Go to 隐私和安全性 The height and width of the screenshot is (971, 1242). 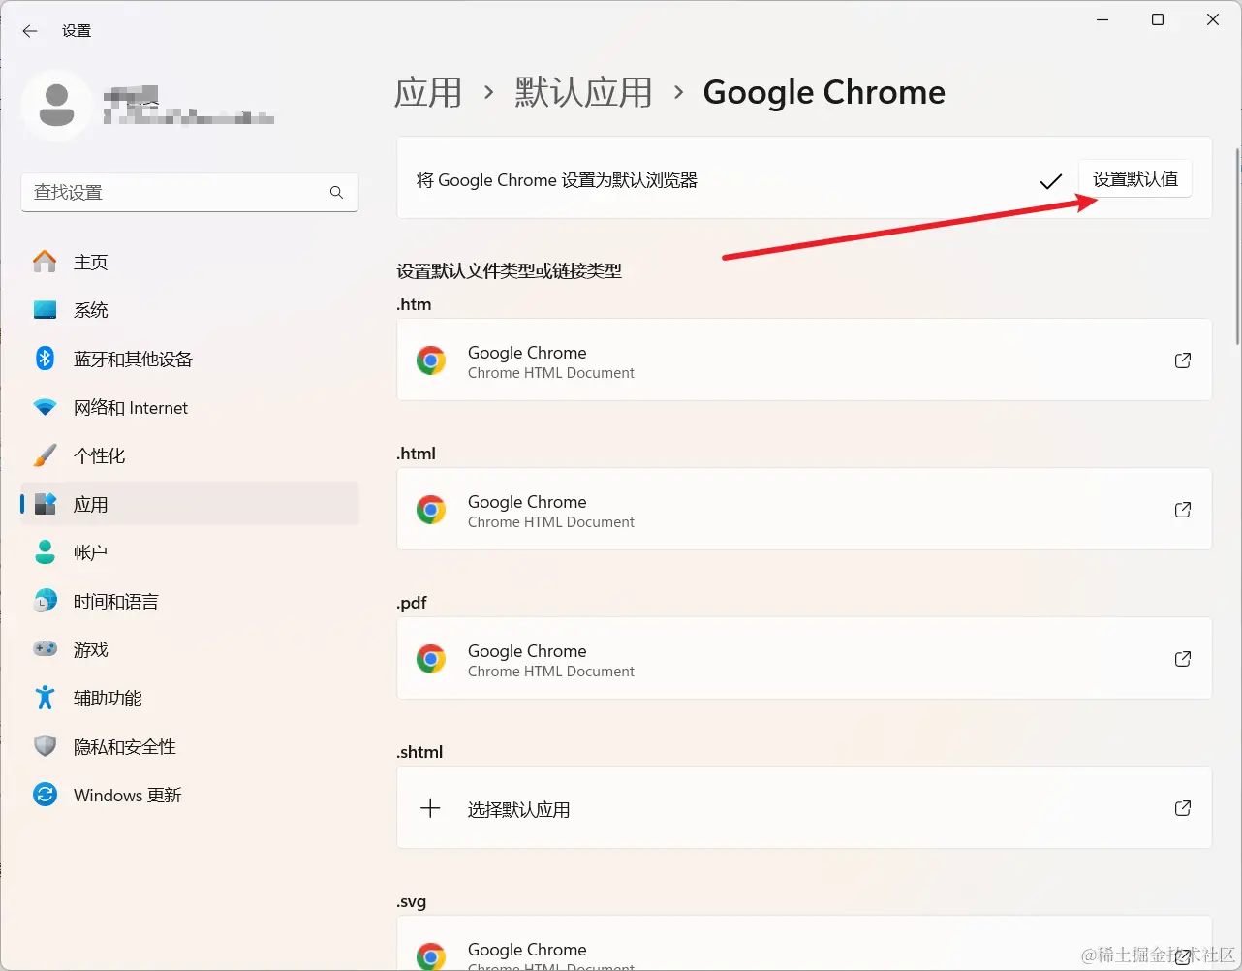190,746
